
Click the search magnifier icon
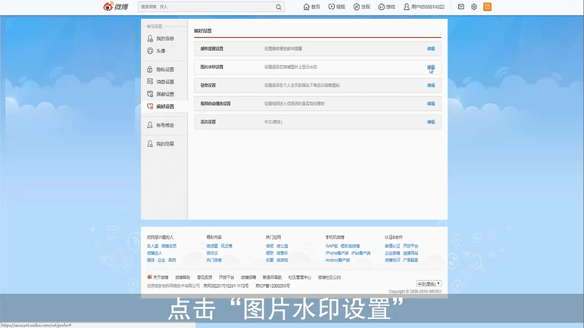pos(278,7)
